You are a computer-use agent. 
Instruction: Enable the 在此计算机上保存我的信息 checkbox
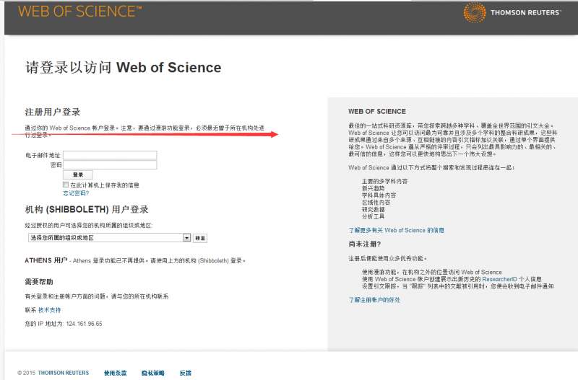66,185
